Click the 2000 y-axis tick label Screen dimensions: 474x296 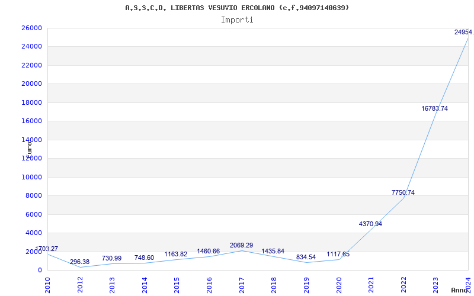click(x=33, y=252)
